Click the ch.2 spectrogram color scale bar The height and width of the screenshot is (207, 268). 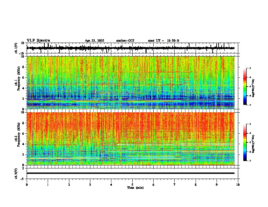[245, 142]
